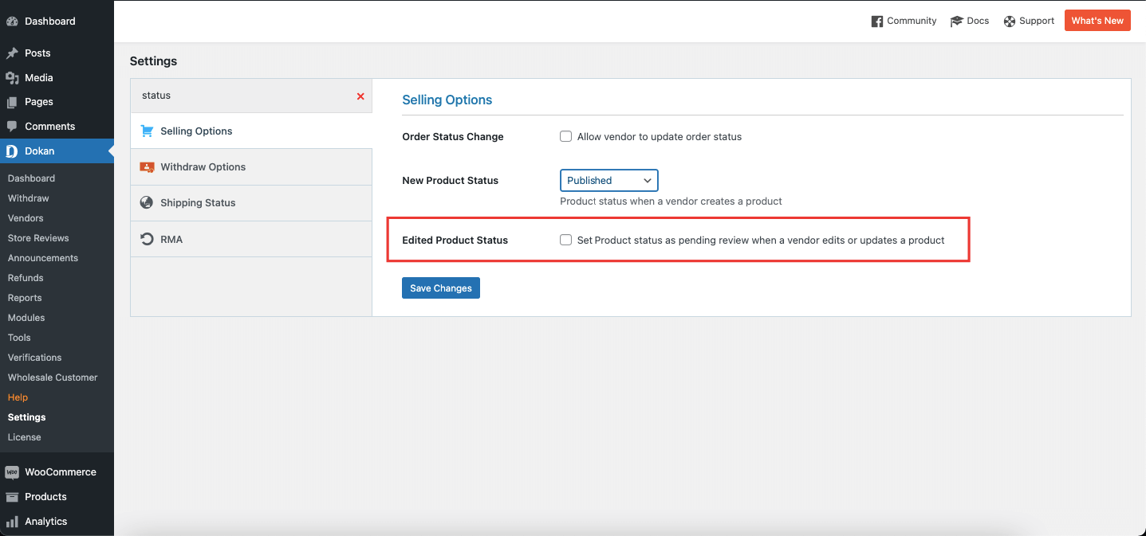Click the What's New button

(1097, 21)
